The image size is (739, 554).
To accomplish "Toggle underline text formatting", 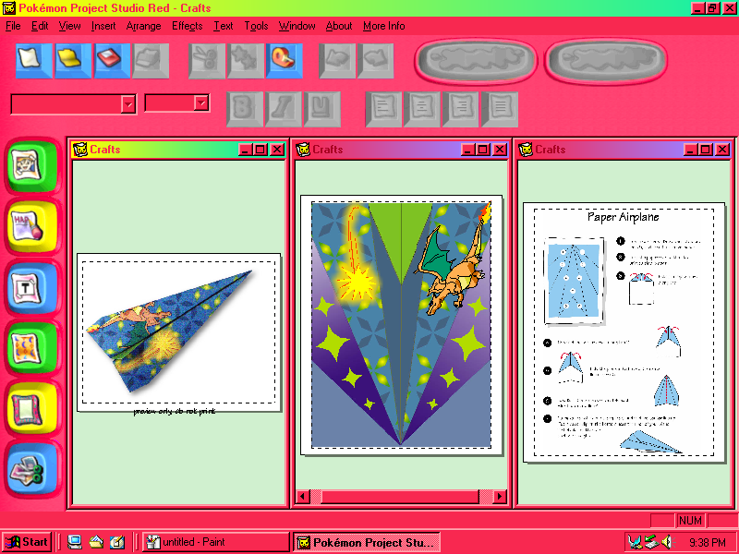I will pyautogui.click(x=322, y=109).
